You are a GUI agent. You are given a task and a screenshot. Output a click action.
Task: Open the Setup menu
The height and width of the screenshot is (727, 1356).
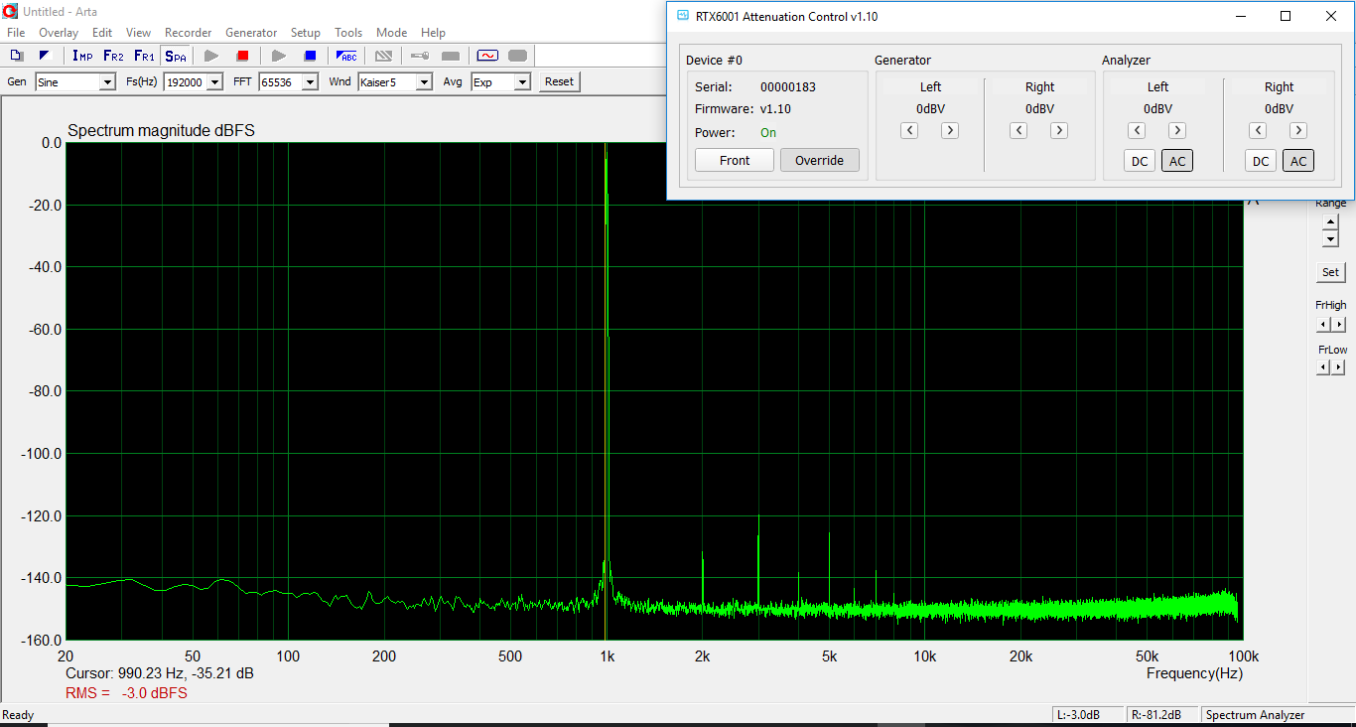[x=306, y=33]
